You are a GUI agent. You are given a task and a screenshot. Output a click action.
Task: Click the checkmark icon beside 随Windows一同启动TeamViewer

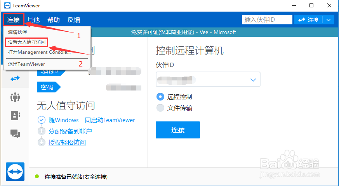click(x=42, y=120)
